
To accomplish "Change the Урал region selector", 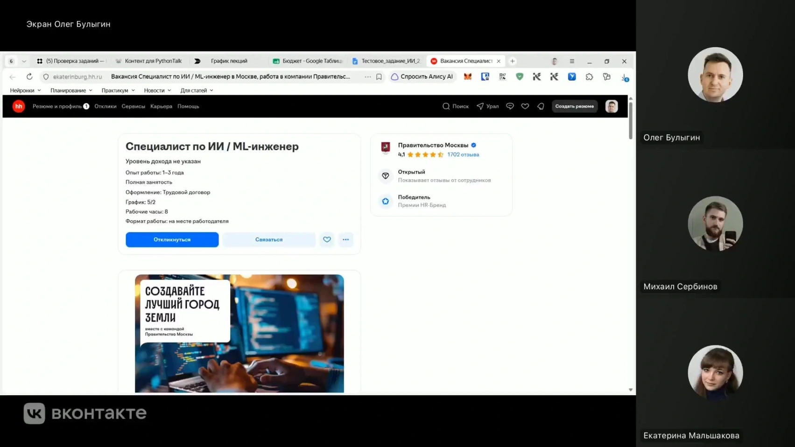I will tap(487, 106).
